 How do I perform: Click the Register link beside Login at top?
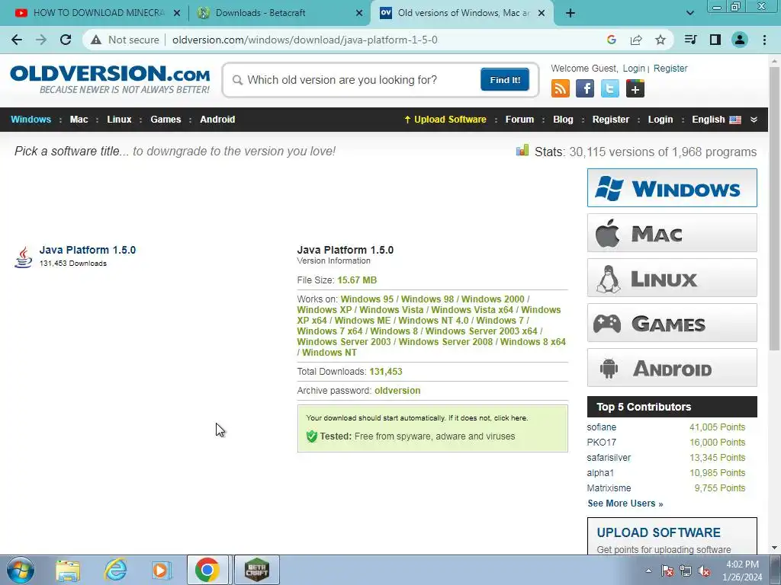670,68
